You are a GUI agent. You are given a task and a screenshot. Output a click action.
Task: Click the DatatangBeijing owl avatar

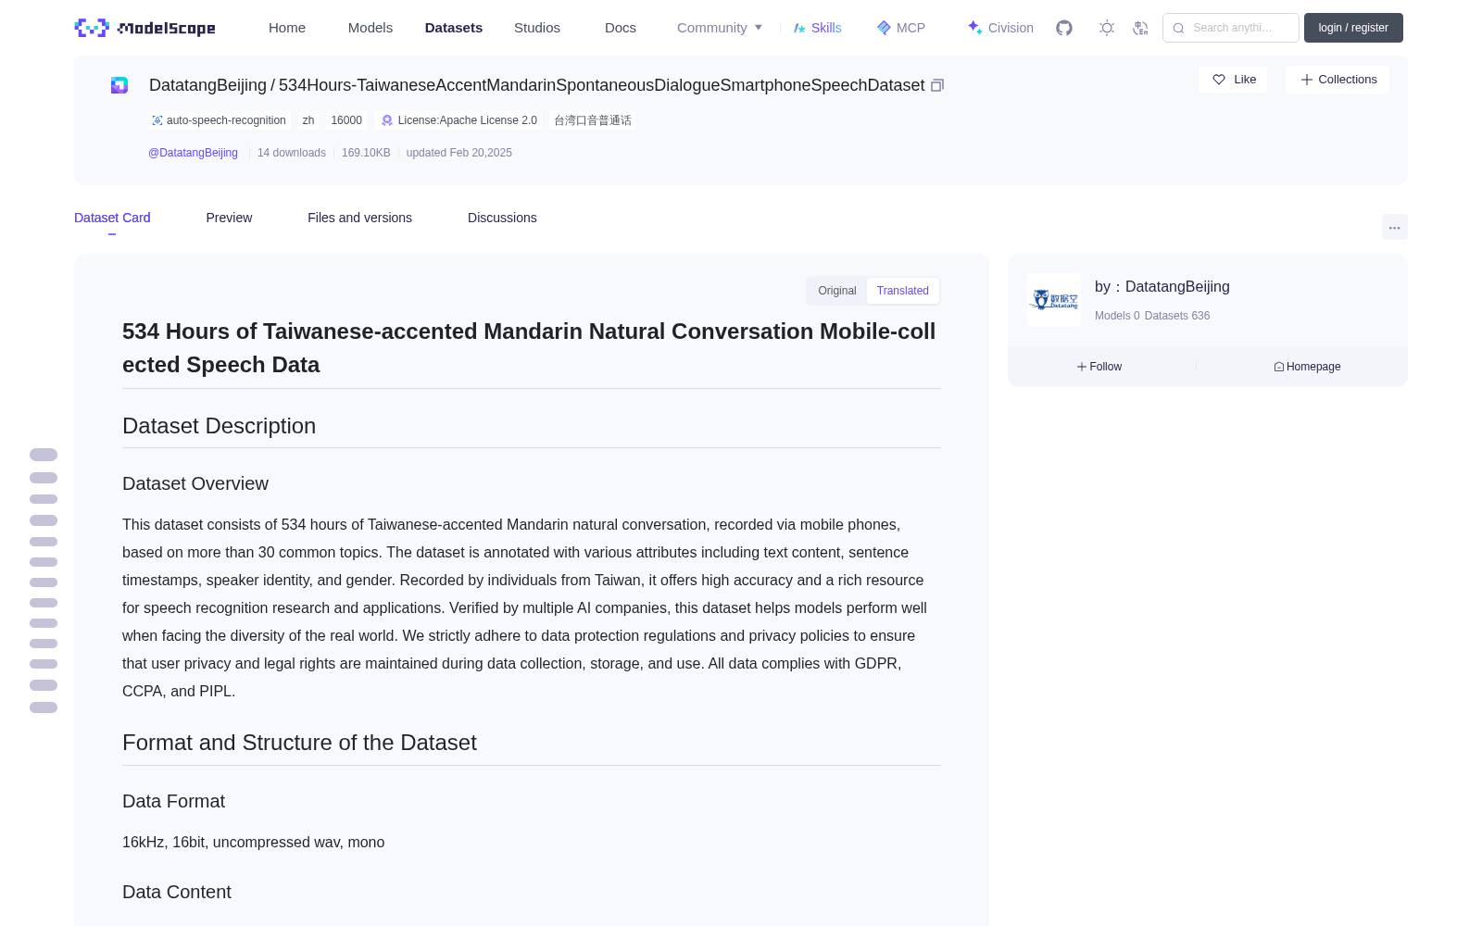pos(1054,300)
